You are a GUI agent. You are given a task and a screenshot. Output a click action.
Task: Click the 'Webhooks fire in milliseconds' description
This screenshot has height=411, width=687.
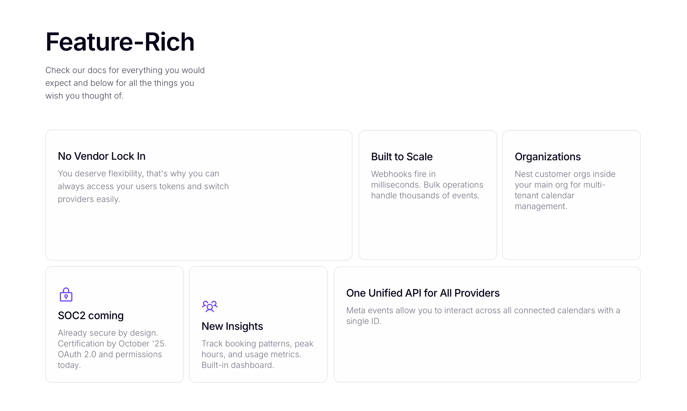pyautogui.click(x=427, y=185)
